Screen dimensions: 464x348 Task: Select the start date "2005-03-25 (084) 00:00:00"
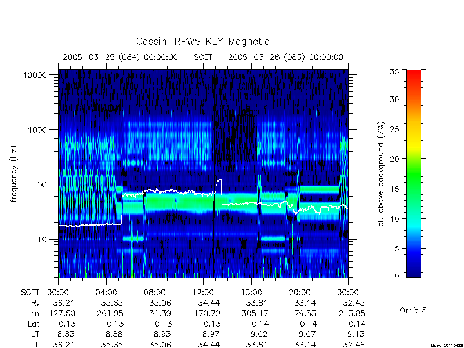coord(121,57)
